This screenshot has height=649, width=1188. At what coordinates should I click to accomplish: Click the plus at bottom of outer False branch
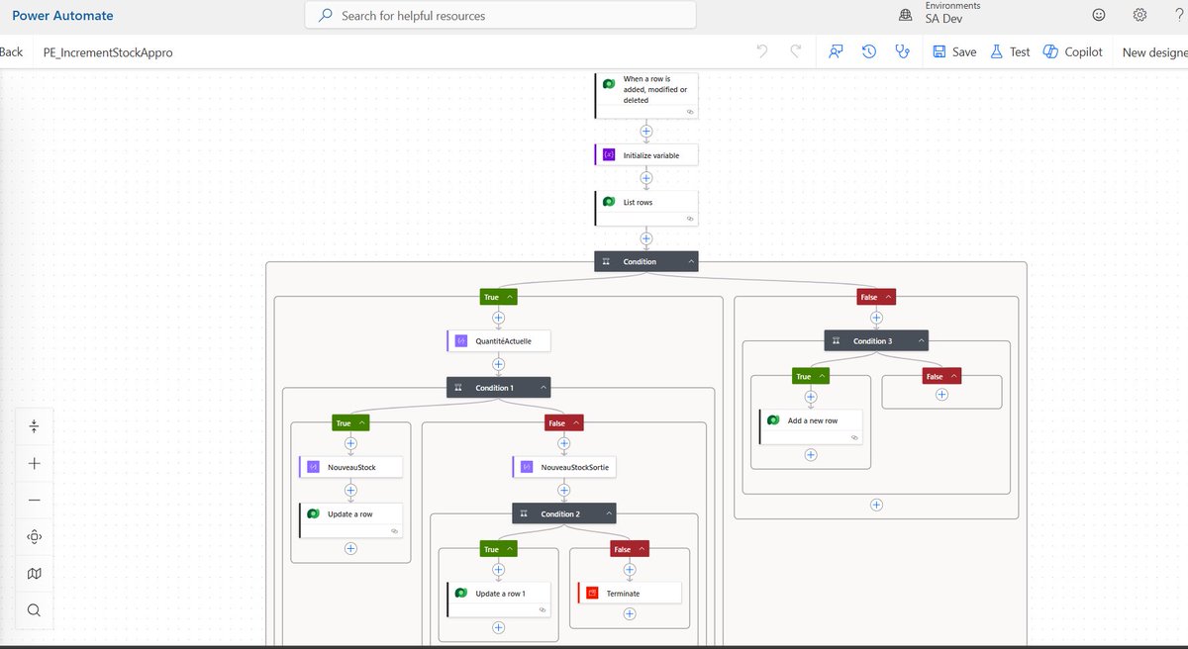point(876,505)
